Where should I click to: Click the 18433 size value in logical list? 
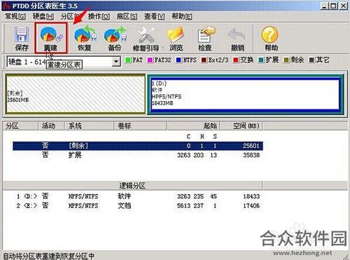(x=251, y=196)
